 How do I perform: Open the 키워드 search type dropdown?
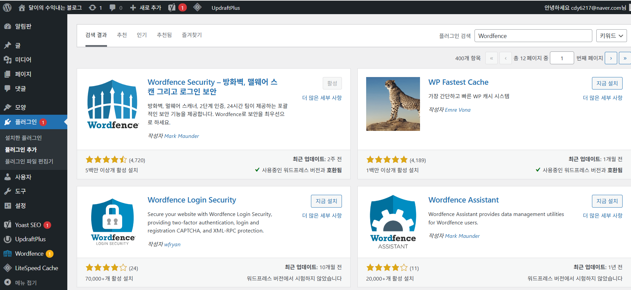coord(611,36)
